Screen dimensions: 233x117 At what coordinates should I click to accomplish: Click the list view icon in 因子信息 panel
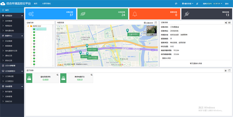click(x=225, y=70)
